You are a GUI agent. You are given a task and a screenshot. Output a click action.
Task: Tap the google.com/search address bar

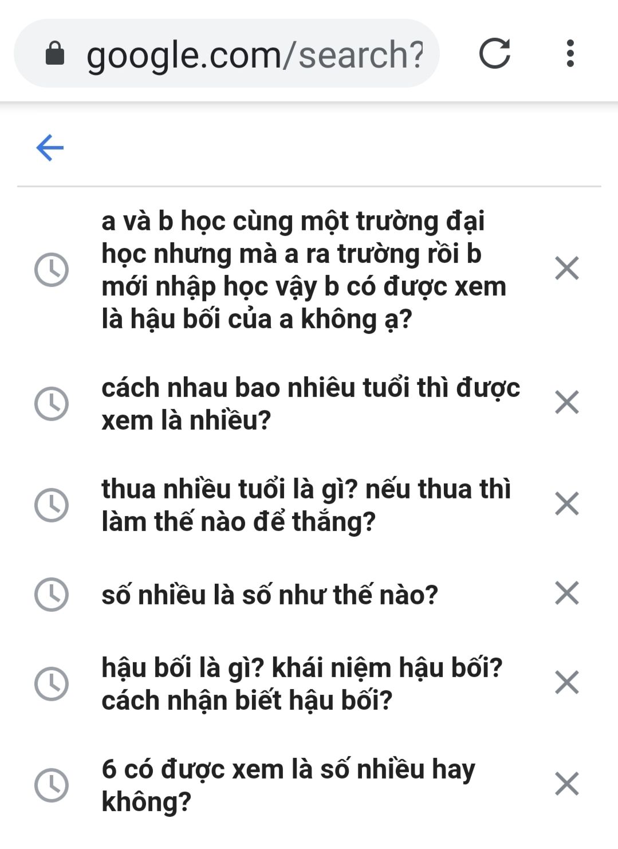pyautogui.click(x=254, y=54)
